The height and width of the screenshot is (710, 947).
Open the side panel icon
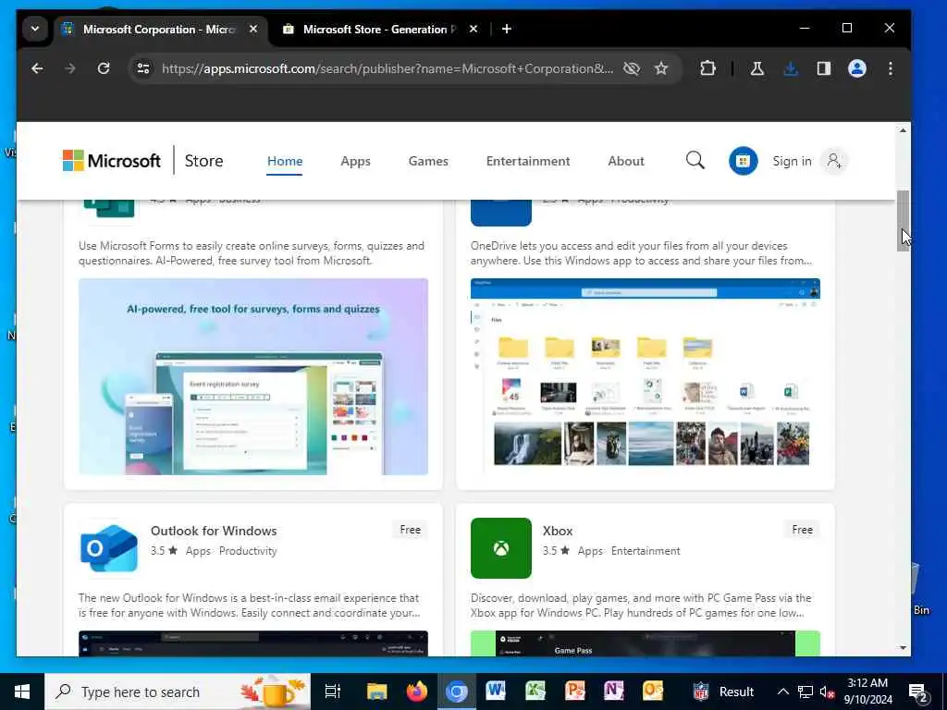coord(824,68)
